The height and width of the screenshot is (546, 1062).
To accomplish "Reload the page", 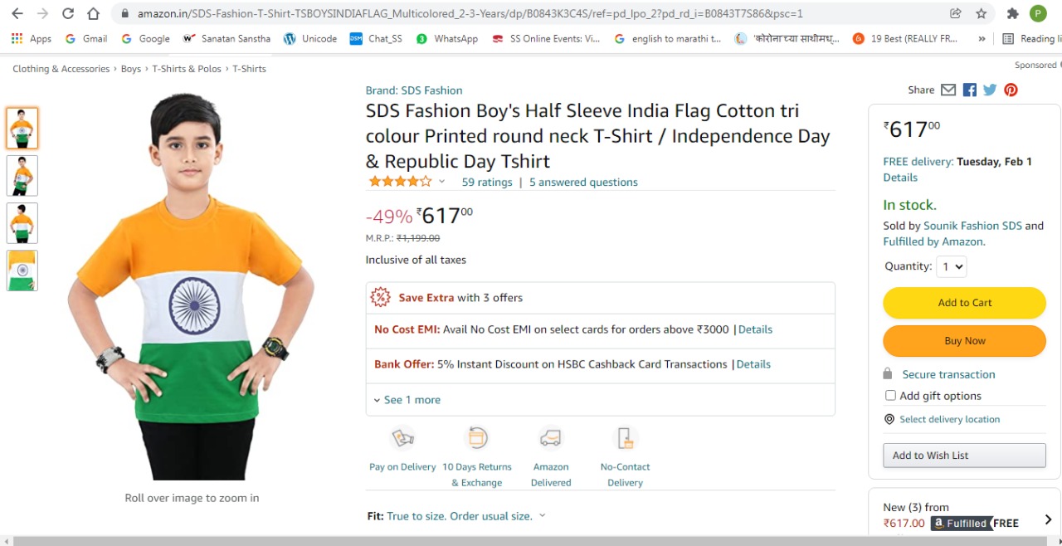I will 68,13.
